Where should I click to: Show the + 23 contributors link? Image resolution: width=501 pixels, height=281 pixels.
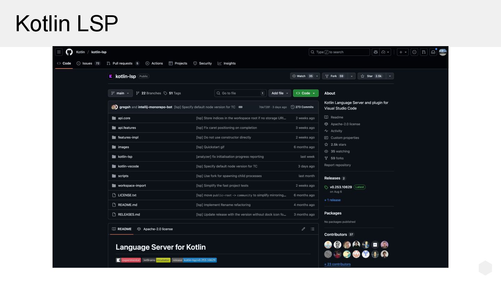coord(337,264)
